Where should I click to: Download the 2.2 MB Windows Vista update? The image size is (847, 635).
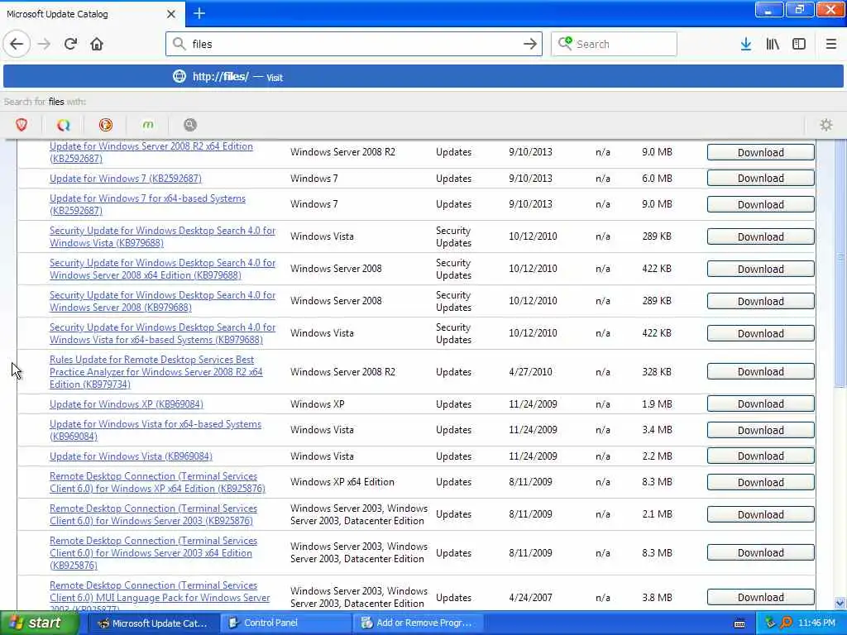pos(761,456)
